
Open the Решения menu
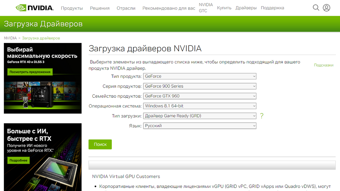(x=100, y=8)
